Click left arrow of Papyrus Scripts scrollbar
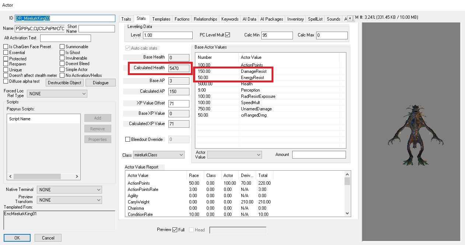This screenshot has width=465, height=245. pyautogui.click(x=10, y=177)
